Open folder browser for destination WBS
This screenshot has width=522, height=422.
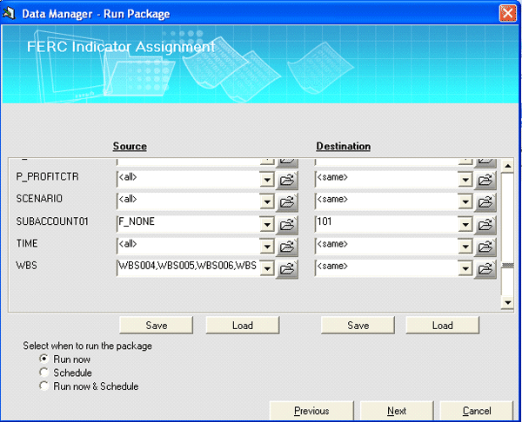[485, 269]
